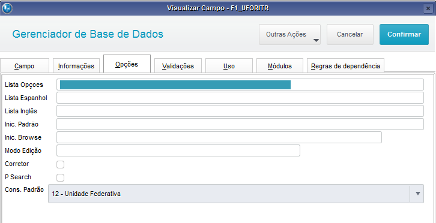Viewport: 436px width, 223px height.
Task: Open the Outras Ações dropdown button
Action: [x=289, y=34]
